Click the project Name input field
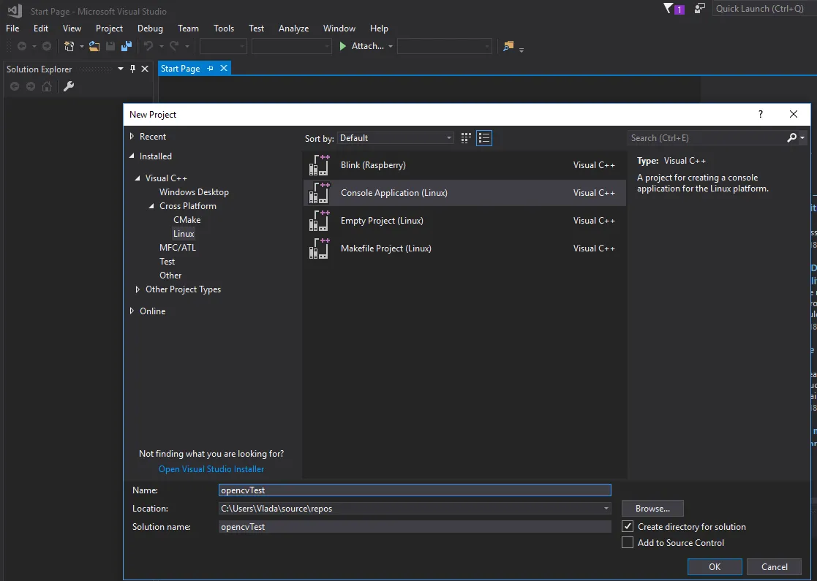817x581 pixels. (x=415, y=490)
